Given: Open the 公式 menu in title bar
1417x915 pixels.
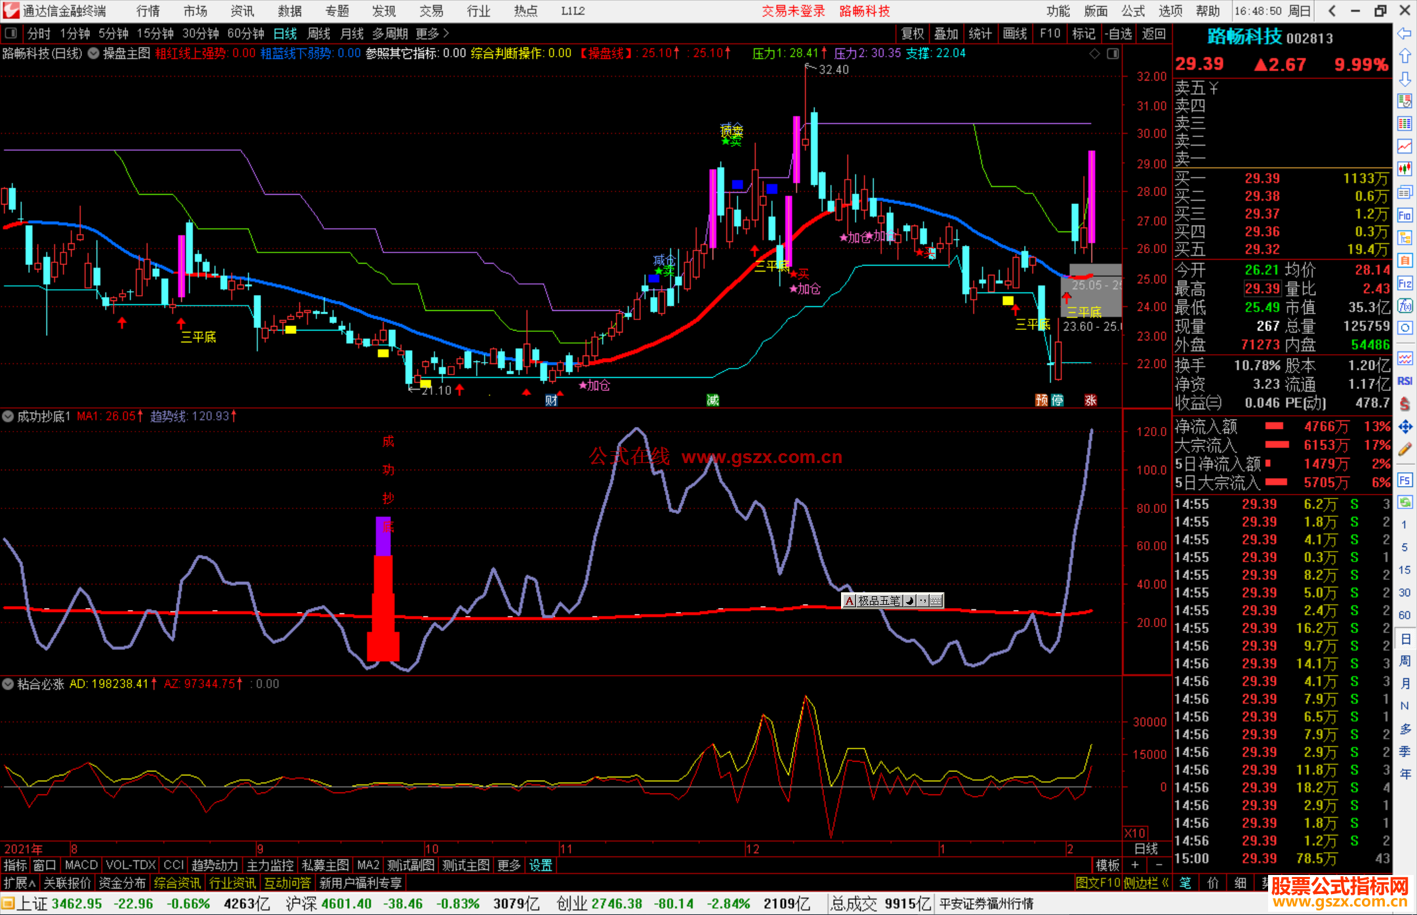Looking at the screenshot, I should click(1133, 11).
